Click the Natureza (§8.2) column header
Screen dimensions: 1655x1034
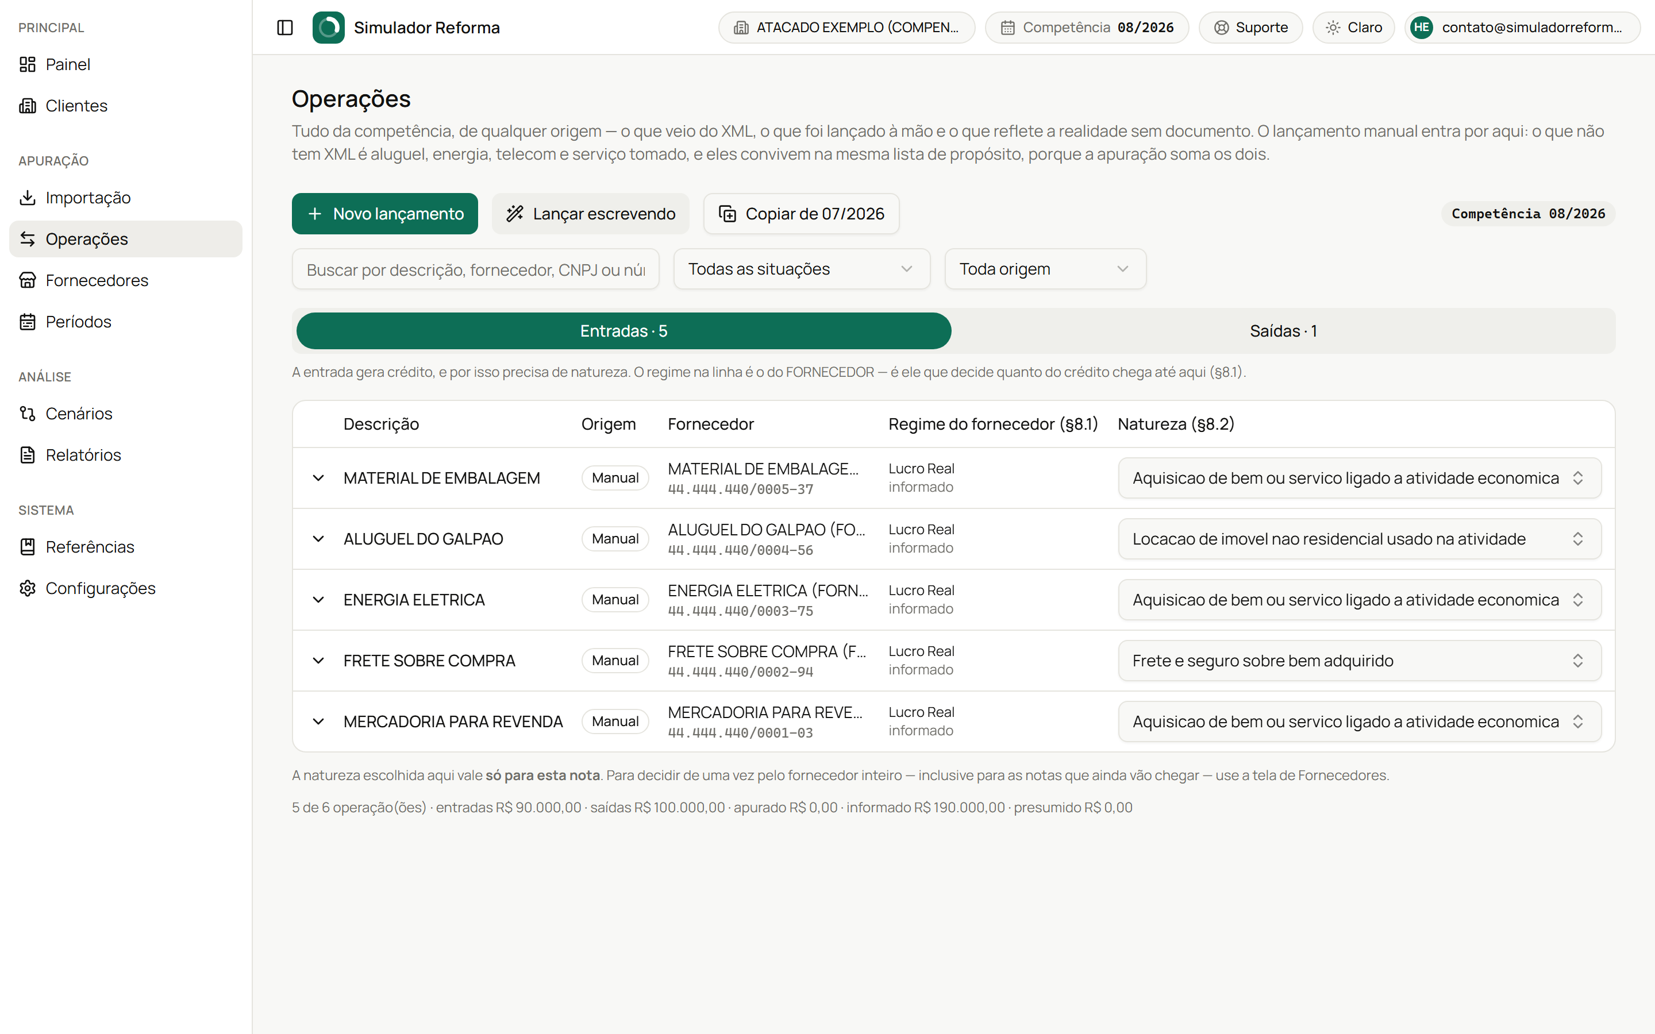click(x=1176, y=424)
